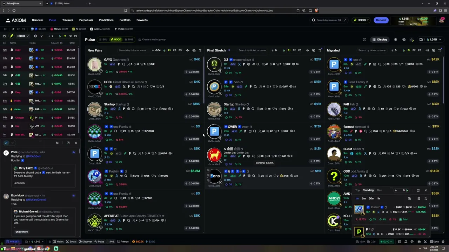The image size is (449, 252).
Task: Select 5m timeframe in Trending widget
Action: [364, 198]
